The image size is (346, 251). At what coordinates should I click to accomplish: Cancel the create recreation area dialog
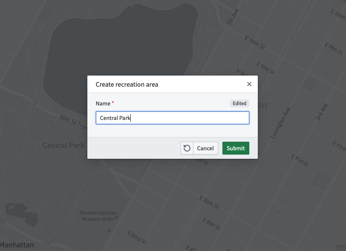click(x=205, y=148)
